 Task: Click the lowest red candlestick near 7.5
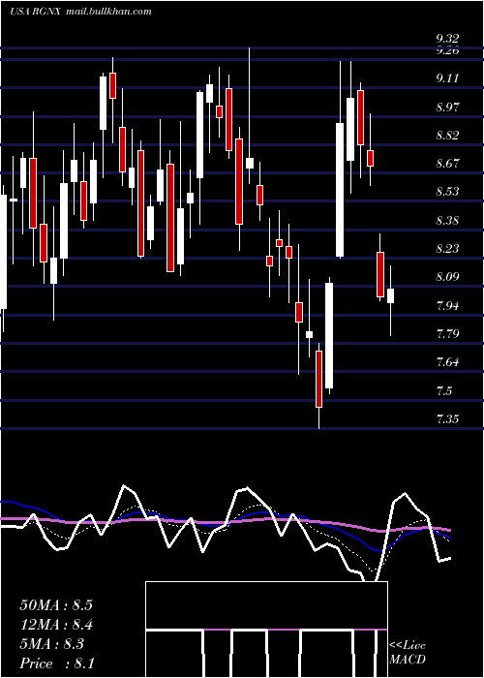[318, 380]
